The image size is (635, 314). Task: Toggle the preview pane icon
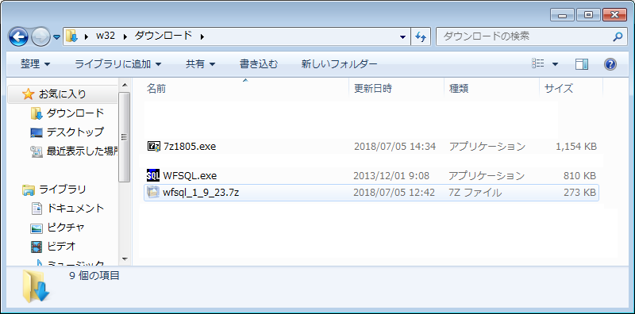[582, 64]
